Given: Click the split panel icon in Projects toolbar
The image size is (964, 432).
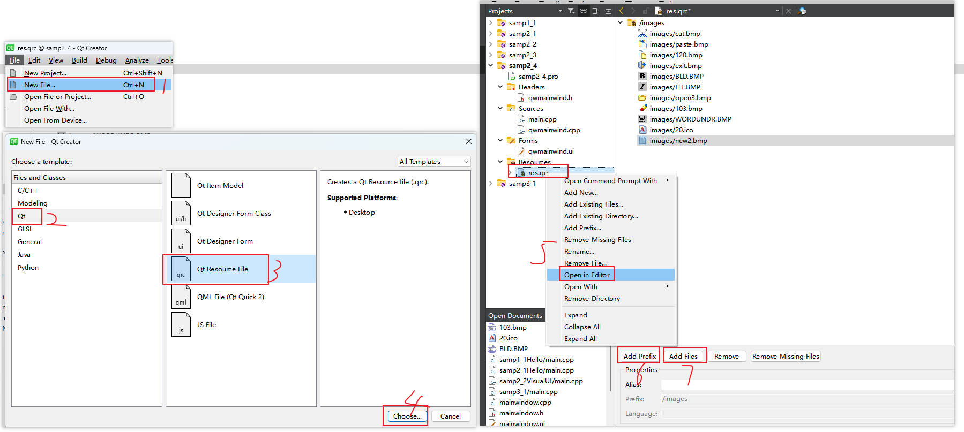Looking at the screenshot, I should point(596,11).
